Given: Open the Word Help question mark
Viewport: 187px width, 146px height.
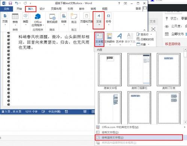Looking at the screenshot, I should (119, 3).
